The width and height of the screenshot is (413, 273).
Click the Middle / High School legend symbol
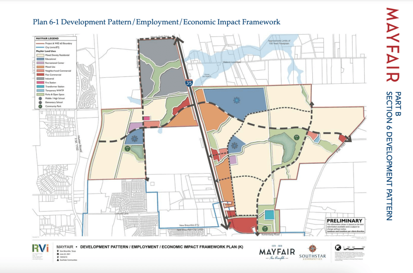[40, 98]
